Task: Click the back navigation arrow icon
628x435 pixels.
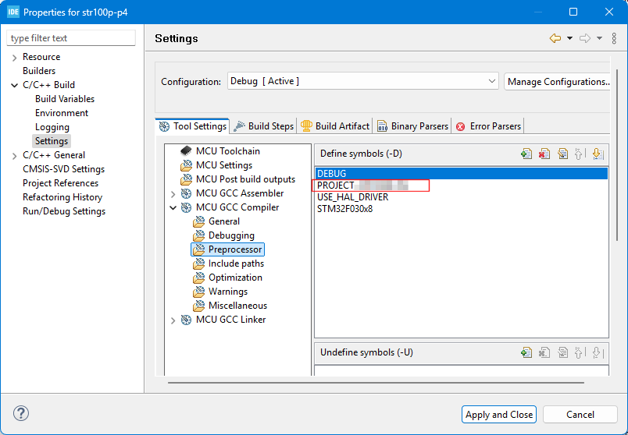Action: click(x=555, y=38)
